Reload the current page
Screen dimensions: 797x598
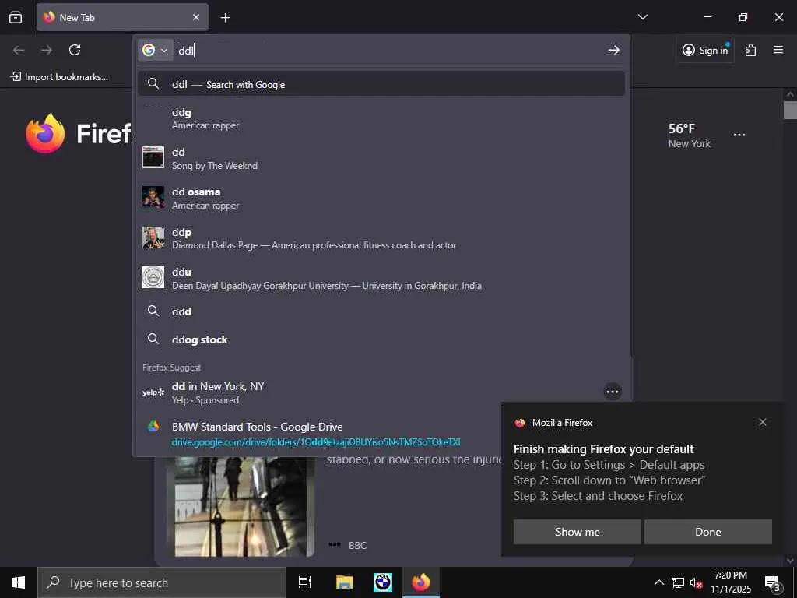click(75, 50)
